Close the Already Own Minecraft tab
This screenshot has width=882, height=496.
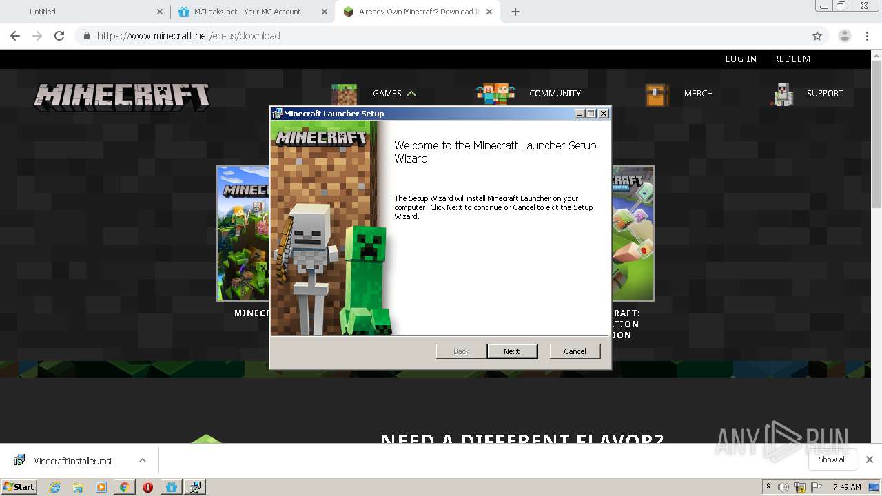490,12
